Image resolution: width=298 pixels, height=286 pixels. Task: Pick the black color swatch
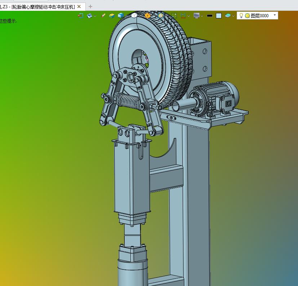[210, 15]
